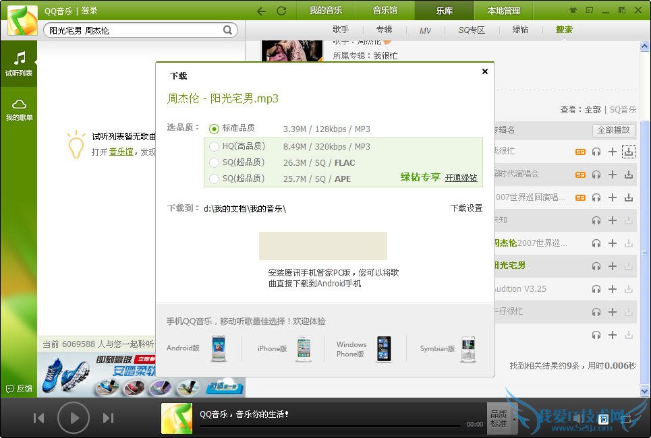Skip to next track

pyautogui.click(x=108, y=418)
